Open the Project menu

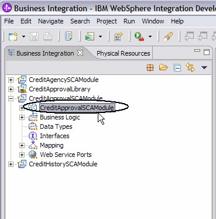coord(107,21)
